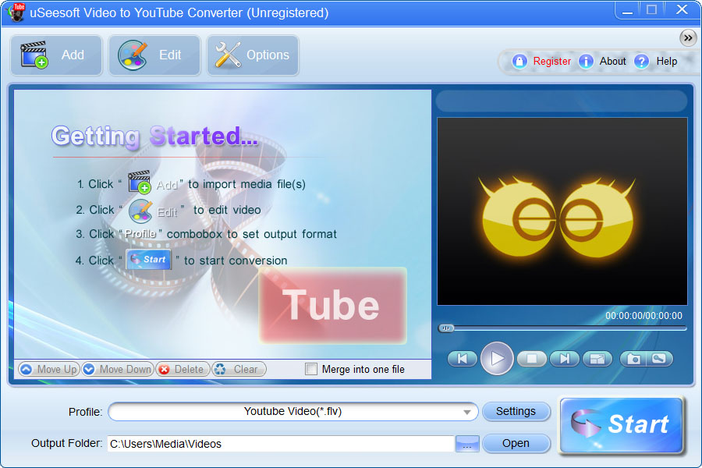The width and height of the screenshot is (702, 468).
Task: Expand the double-chevron button at top right
Action: tap(687, 37)
